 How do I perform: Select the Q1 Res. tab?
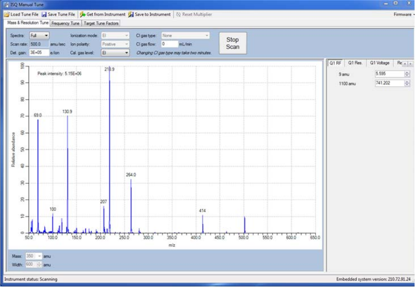[356, 63]
